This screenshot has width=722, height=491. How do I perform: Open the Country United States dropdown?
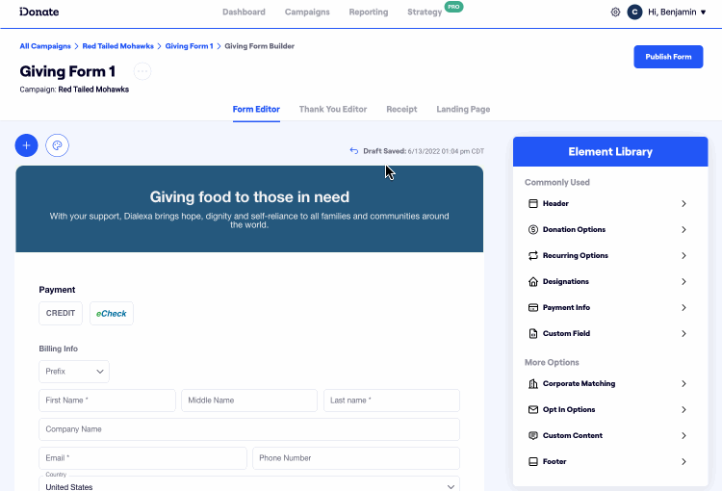[249, 483]
